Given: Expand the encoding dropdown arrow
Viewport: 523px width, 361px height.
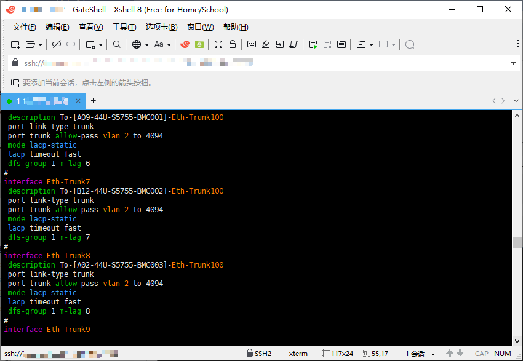Looking at the screenshot, I should (146, 45).
